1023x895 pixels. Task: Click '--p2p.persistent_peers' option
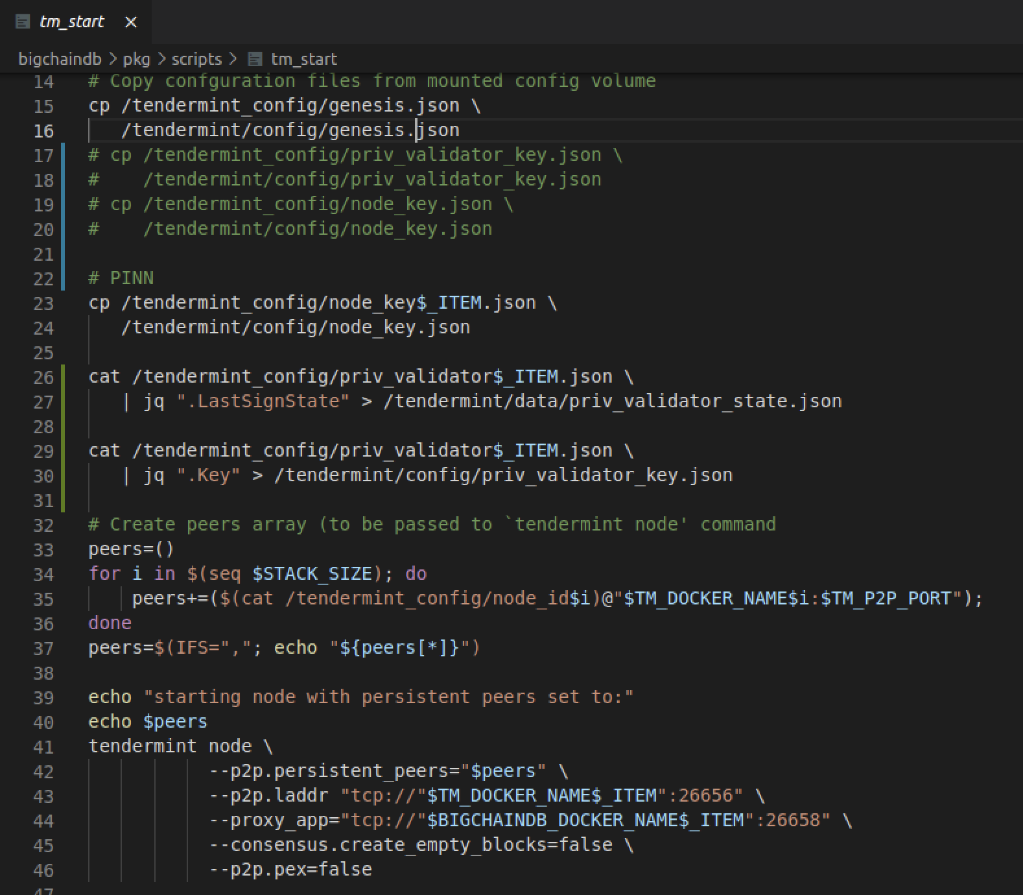click(x=329, y=771)
